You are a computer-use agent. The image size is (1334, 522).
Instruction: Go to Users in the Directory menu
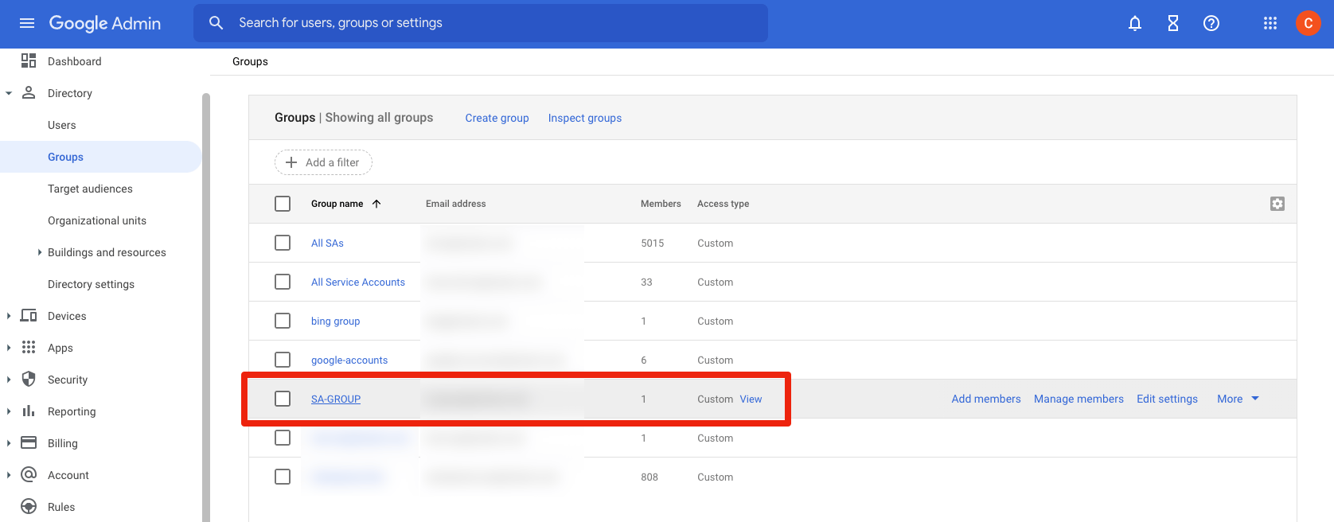coord(62,125)
